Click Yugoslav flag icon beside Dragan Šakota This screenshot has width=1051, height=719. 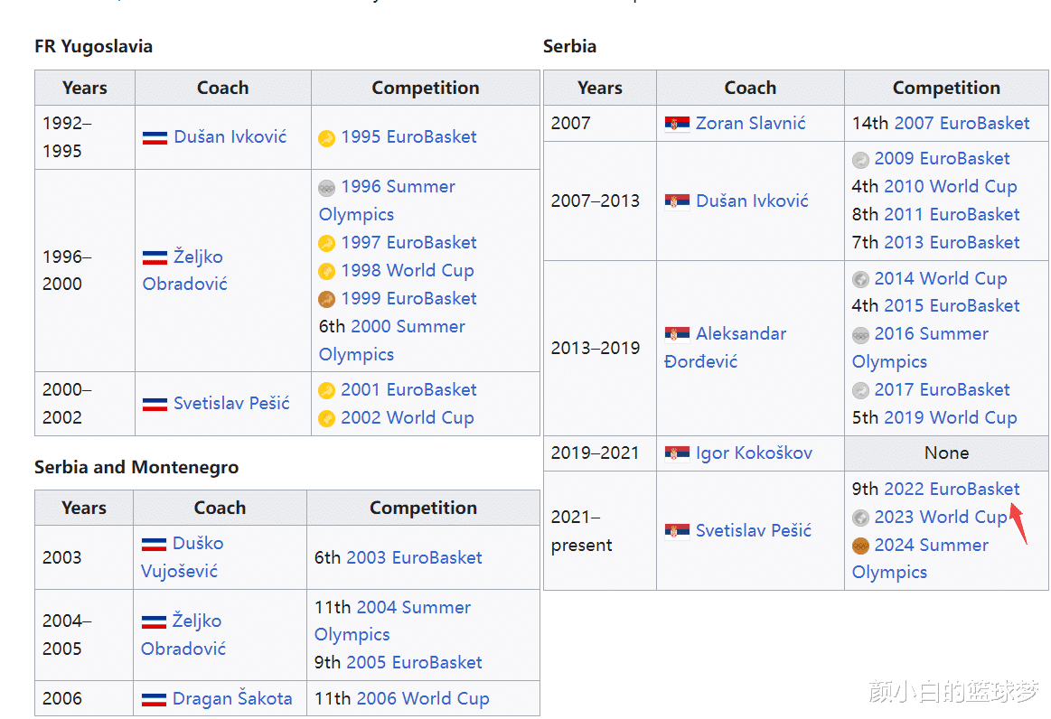click(154, 699)
